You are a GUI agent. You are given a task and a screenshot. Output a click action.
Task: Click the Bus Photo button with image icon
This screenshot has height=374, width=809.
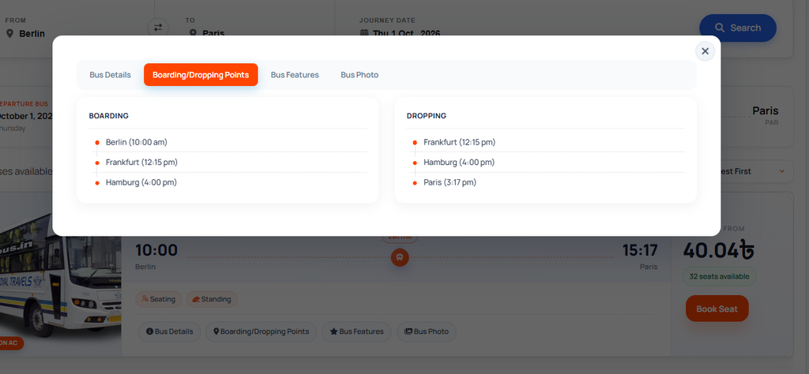[426, 331]
